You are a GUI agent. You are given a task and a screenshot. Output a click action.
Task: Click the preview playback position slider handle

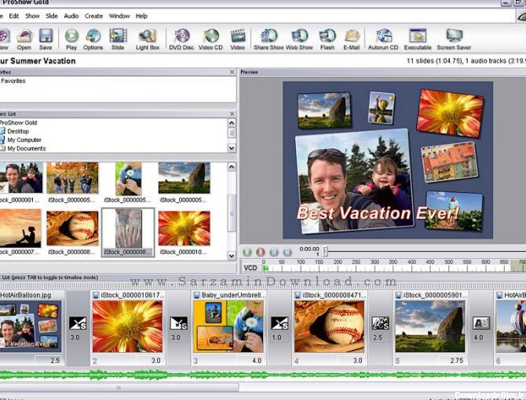(325, 251)
